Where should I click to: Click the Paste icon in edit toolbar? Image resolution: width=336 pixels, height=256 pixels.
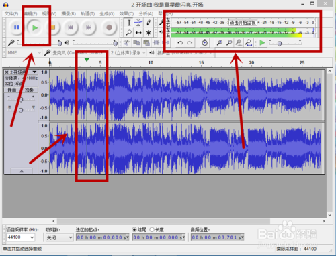pyautogui.click(x=146, y=42)
